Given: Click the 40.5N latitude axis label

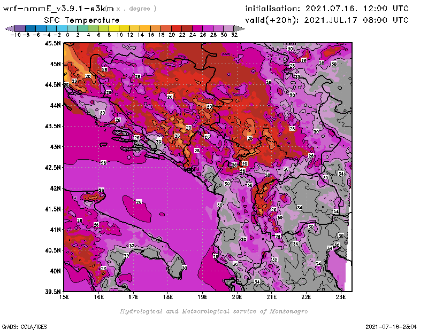Looking at the screenshot, I should (x=52, y=250).
